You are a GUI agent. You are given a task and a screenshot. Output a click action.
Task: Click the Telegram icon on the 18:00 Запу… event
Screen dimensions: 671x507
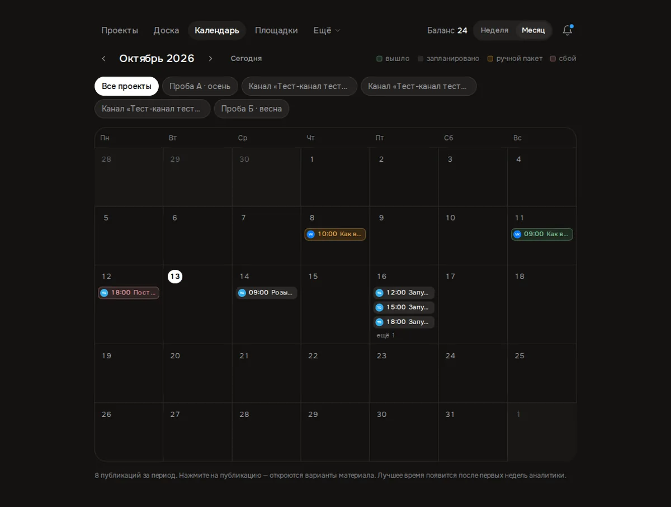[x=380, y=322]
